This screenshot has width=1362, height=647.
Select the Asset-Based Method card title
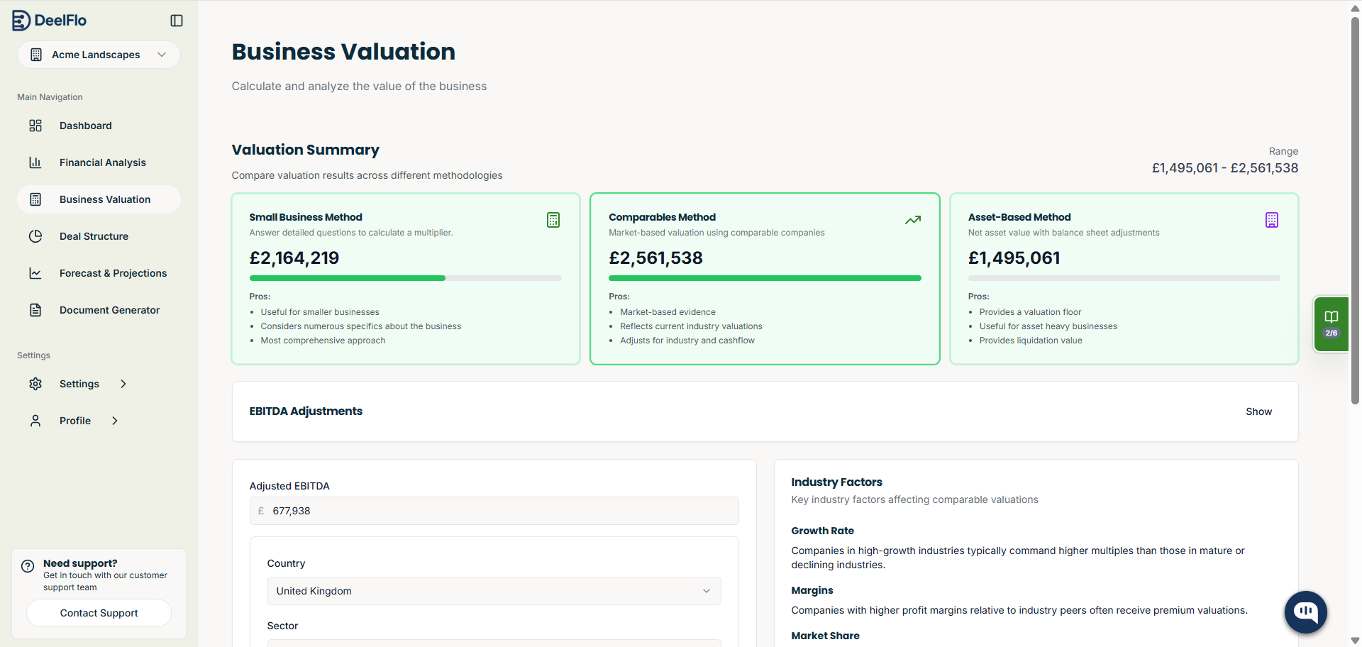pyautogui.click(x=1019, y=217)
